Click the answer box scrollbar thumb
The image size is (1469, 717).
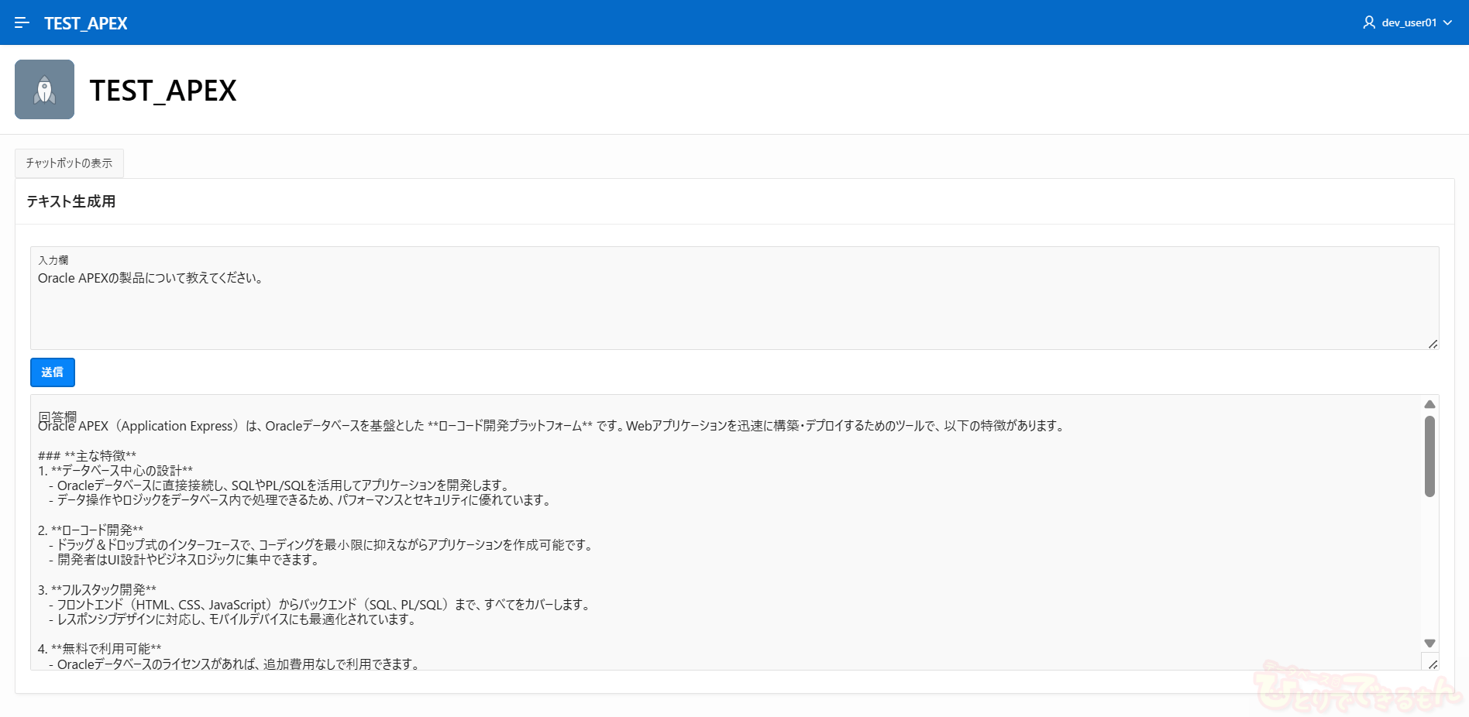pos(1429,456)
